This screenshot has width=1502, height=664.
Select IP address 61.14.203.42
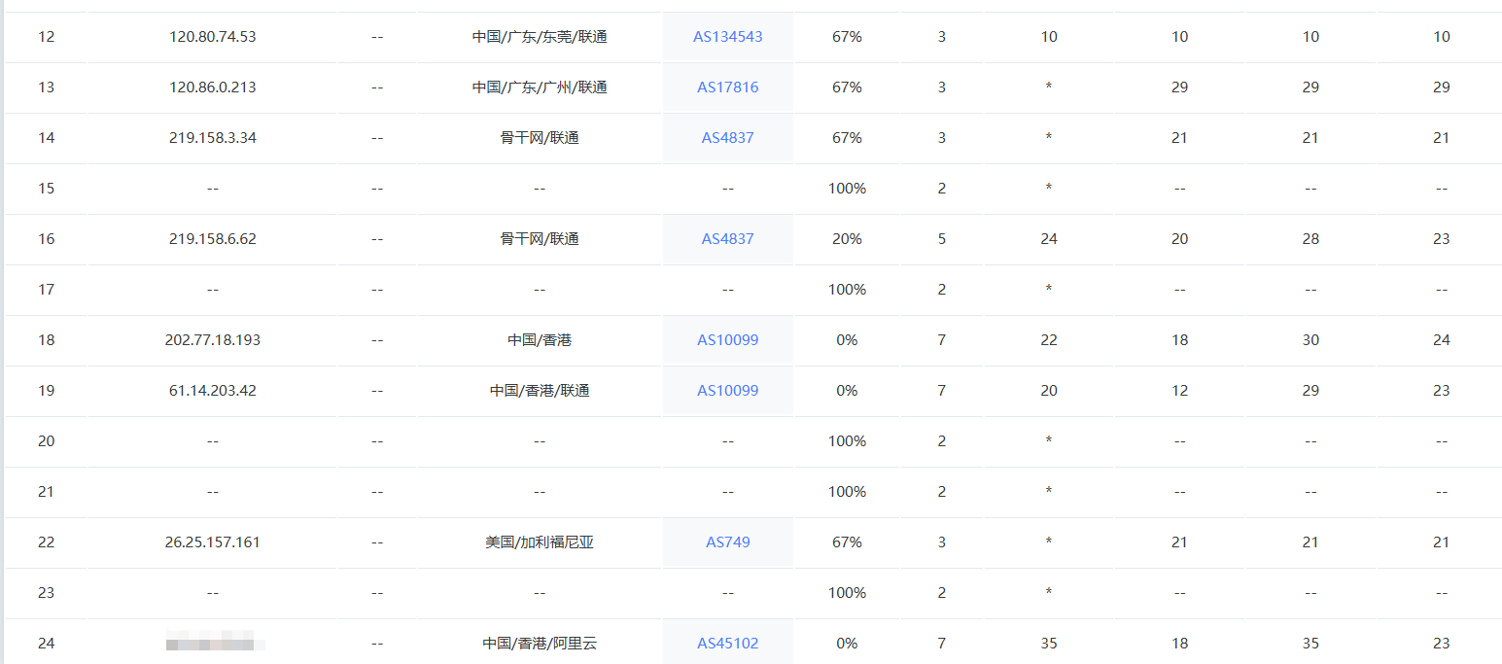(x=213, y=391)
